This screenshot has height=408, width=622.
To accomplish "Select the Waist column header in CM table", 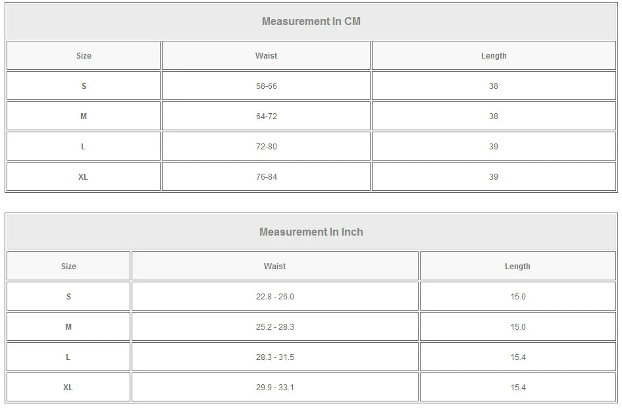I will pyautogui.click(x=266, y=56).
